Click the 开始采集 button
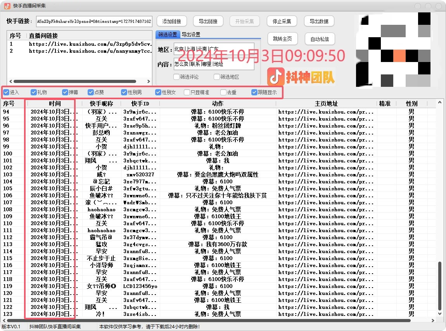 [245, 21]
